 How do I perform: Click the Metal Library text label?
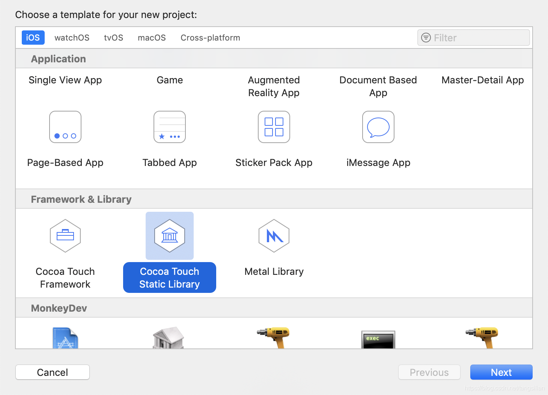tap(274, 271)
